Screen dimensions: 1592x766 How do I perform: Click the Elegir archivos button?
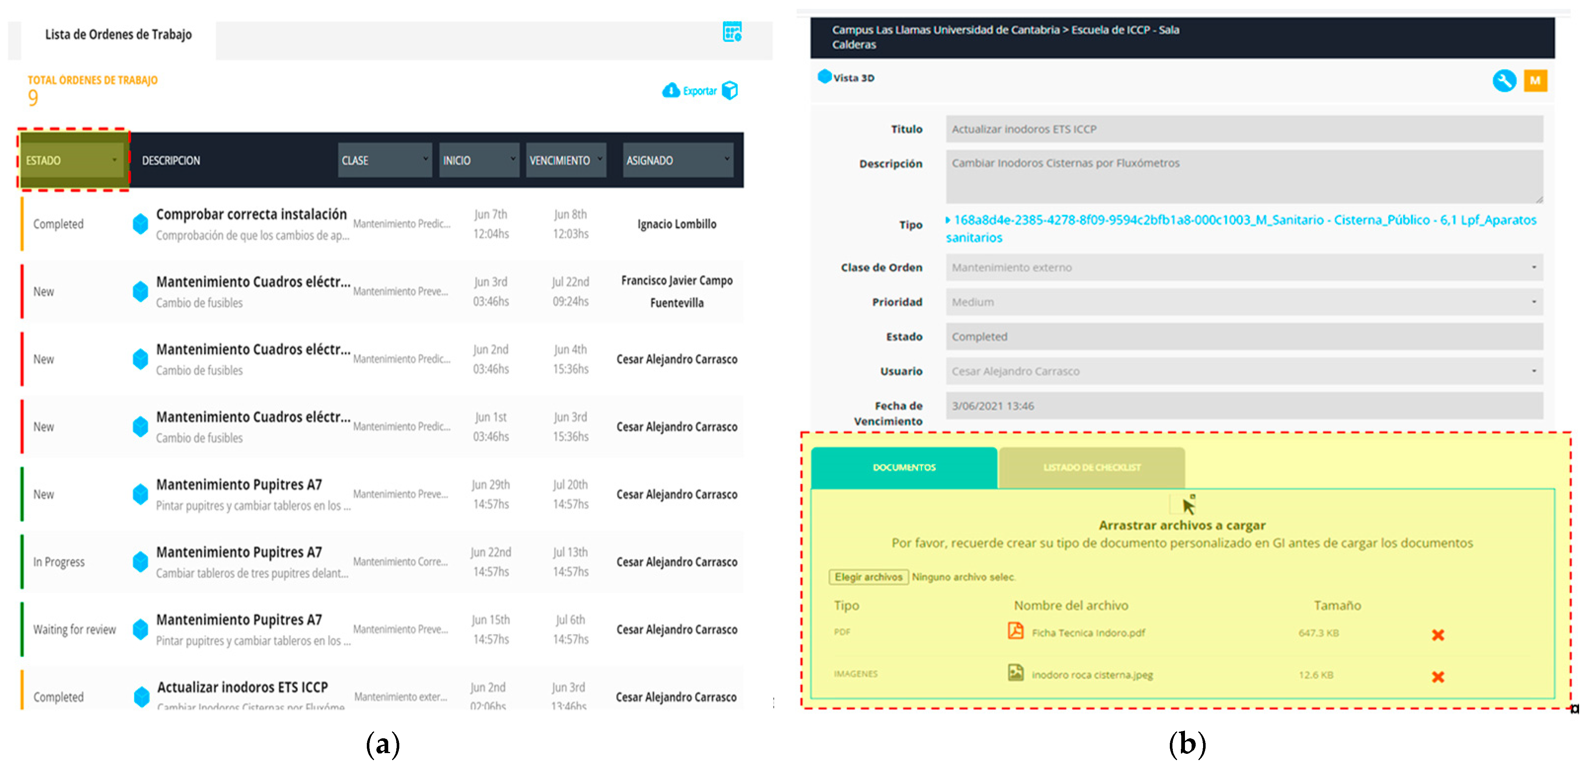click(868, 577)
